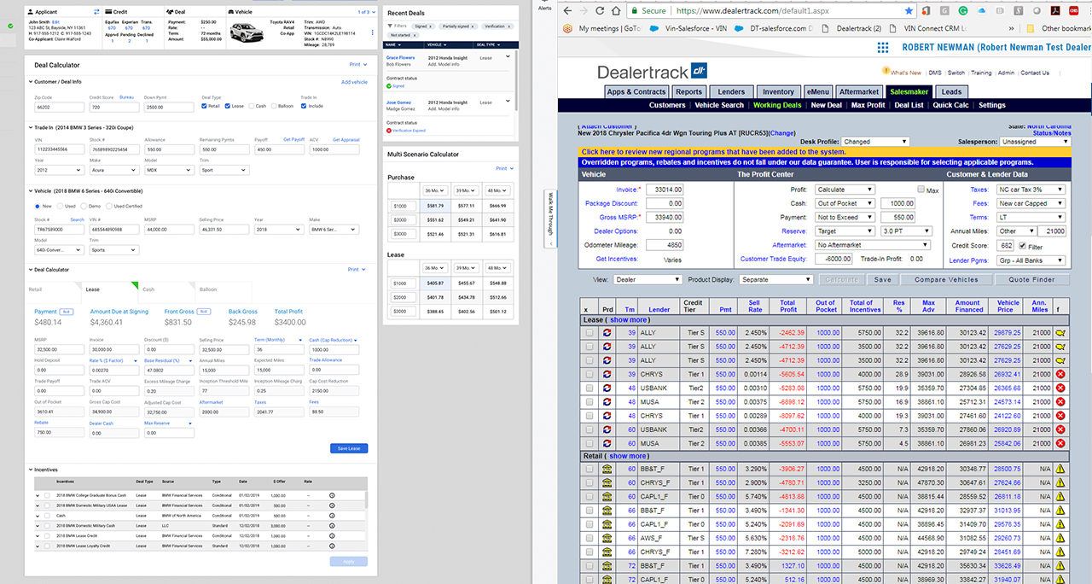Viewport: 1092px width, 584px height.
Task: Switch to the Inventory tab
Action: [x=777, y=91]
